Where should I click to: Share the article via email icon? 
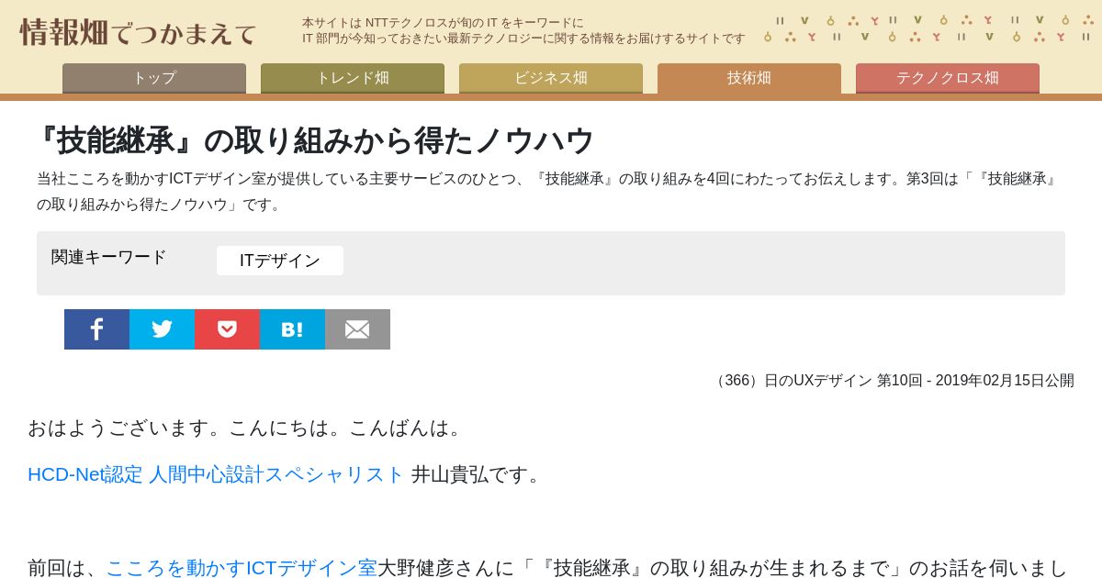pyautogui.click(x=357, y=329)
